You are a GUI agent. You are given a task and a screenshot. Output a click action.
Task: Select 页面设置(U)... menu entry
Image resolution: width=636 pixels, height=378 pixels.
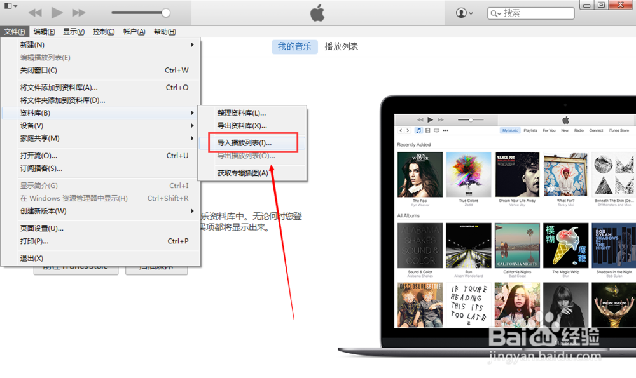pos(100,229)
